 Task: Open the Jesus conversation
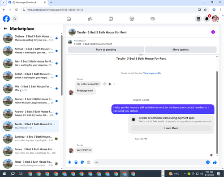click(x=30, y=164)
